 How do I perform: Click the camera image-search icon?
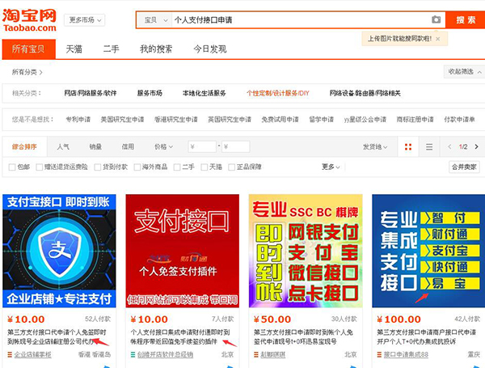tap(436, 19)
